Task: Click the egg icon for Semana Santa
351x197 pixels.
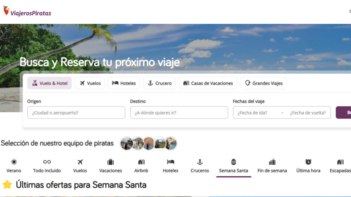Action: click(233, 162)
